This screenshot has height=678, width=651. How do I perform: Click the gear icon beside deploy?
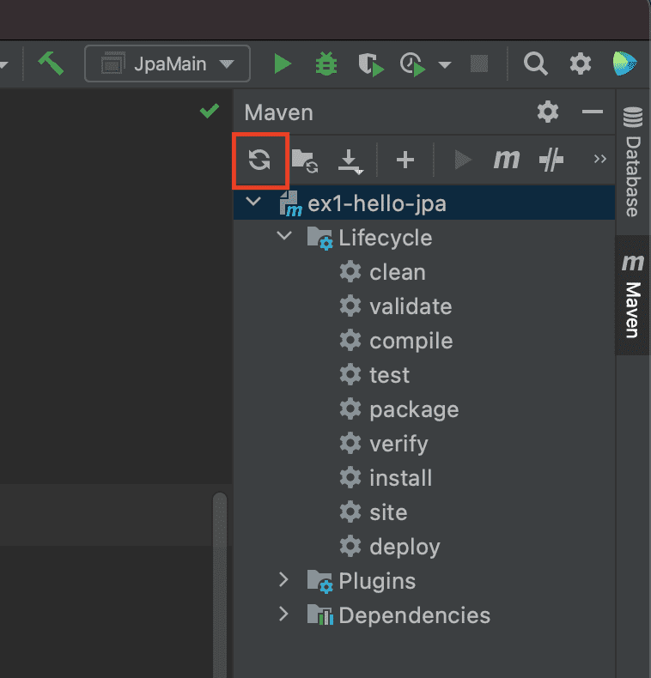coord(350,546)
